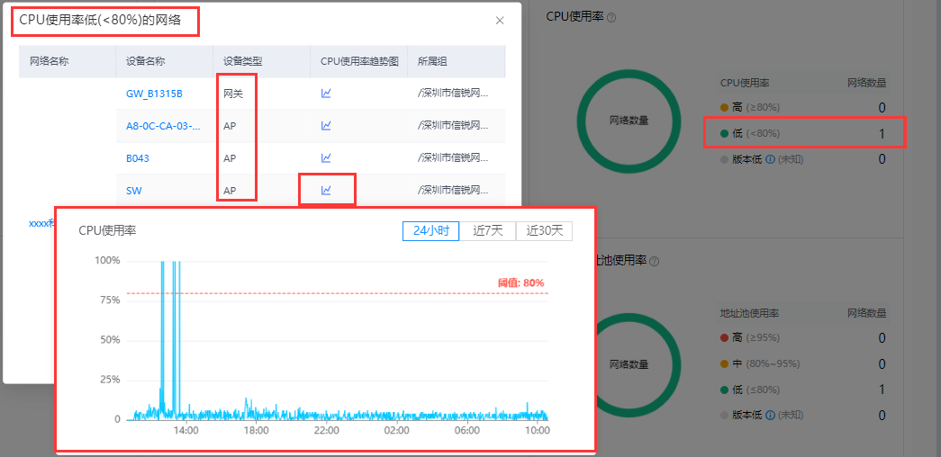The width and height of the screenshot is (941, 457).
Task: Click info icon next to 版本低 in CPU legend
Action: point(770,159)
